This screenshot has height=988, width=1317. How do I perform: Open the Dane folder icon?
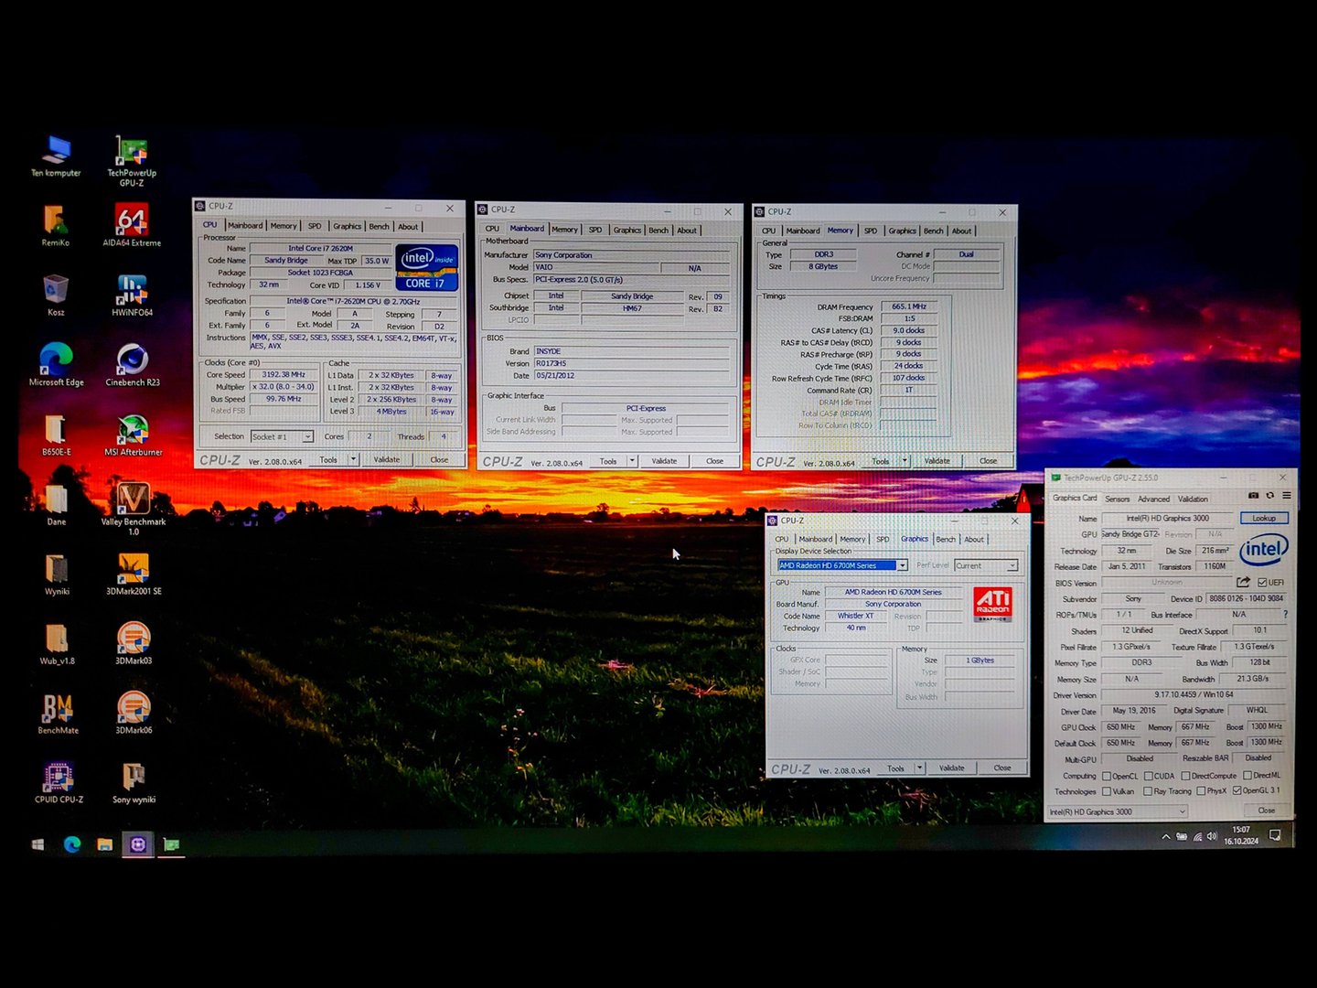[56, 504]
